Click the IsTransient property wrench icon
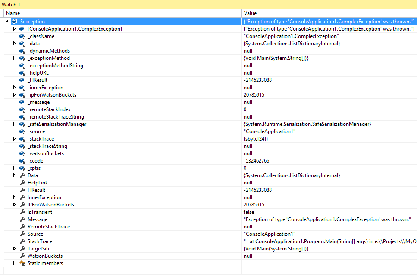Screen dimensions: 417x275 coord(23,212)
